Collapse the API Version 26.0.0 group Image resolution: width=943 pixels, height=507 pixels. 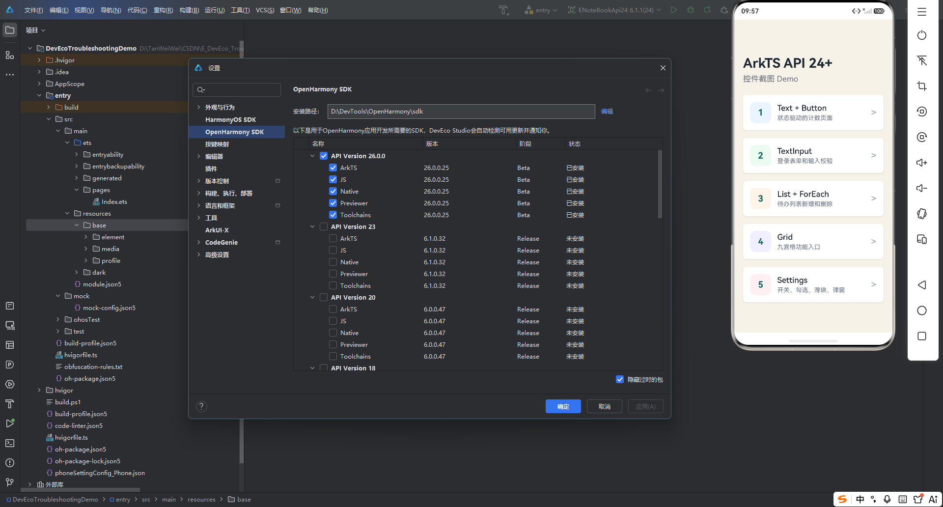[x=312, y=156]
